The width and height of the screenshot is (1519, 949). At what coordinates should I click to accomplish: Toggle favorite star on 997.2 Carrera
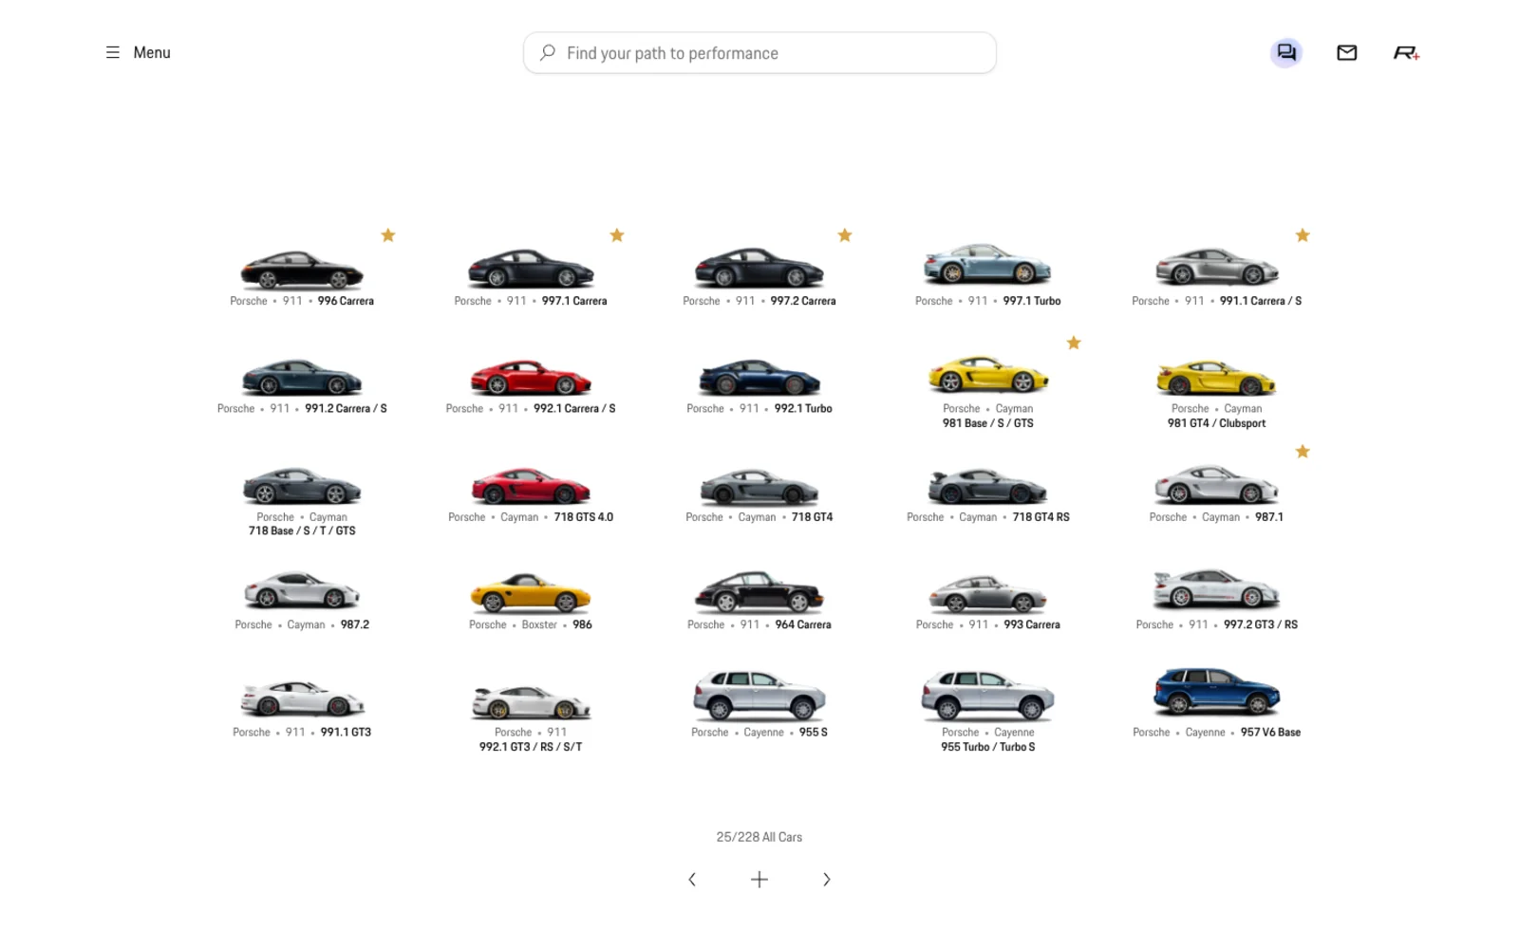click(845, 235)
